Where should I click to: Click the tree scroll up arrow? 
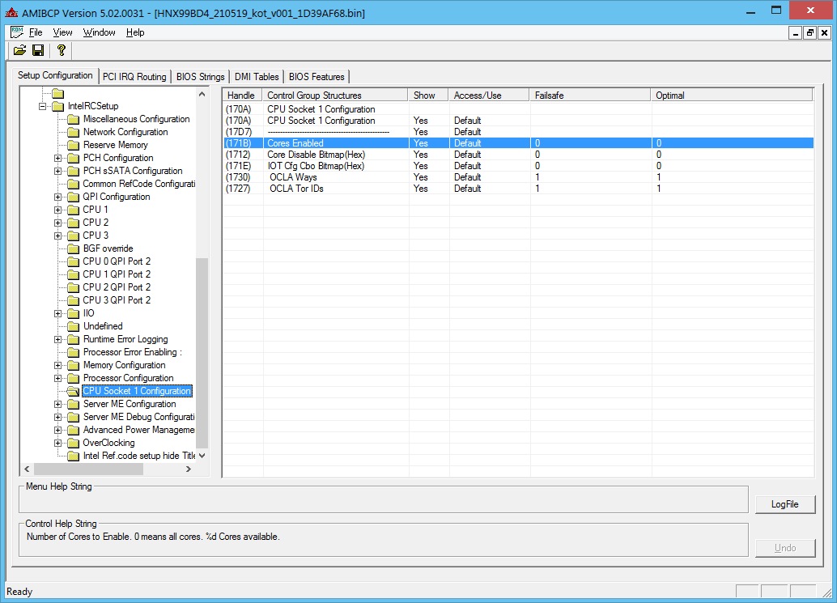(x=202, y=94)
